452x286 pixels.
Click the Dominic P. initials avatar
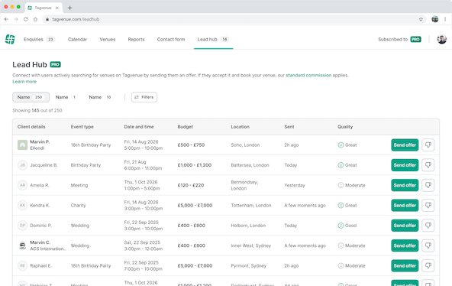point(22,226)
